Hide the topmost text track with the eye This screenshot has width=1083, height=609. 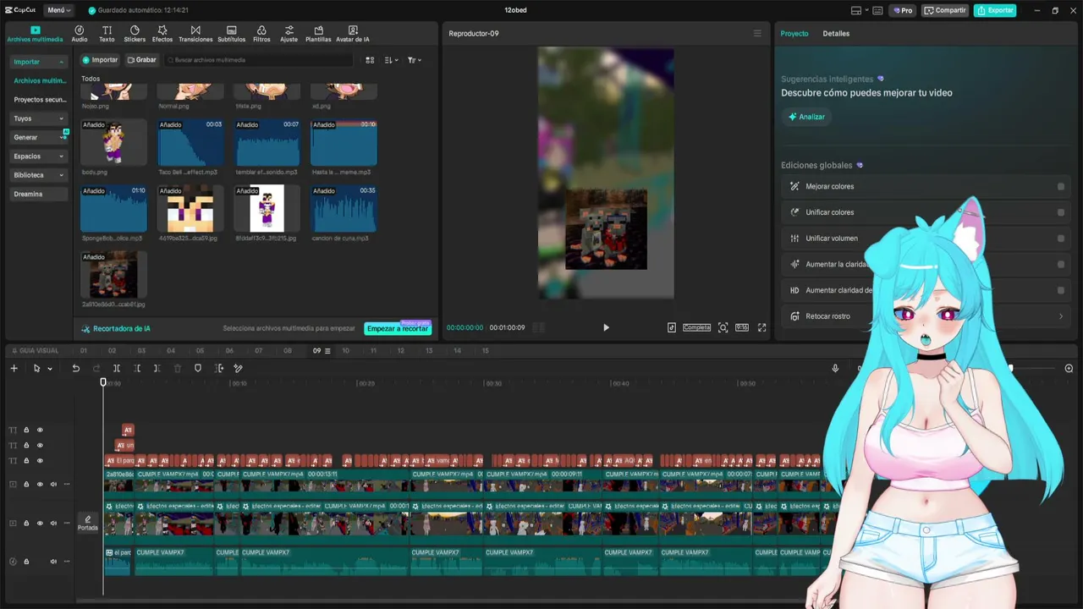40,430
